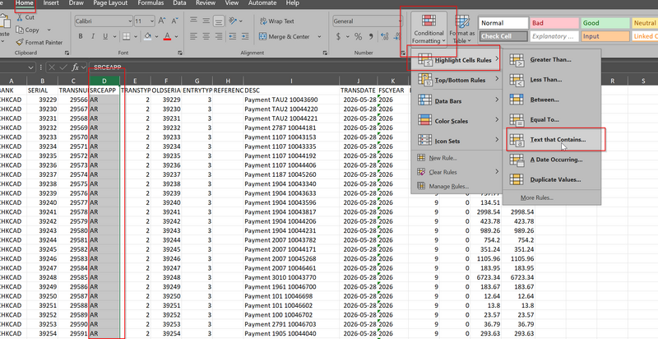Apply the Good cell style

[605, 23]
